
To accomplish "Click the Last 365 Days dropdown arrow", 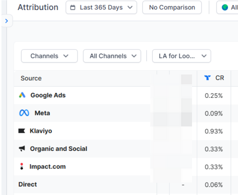I will 130,7.
